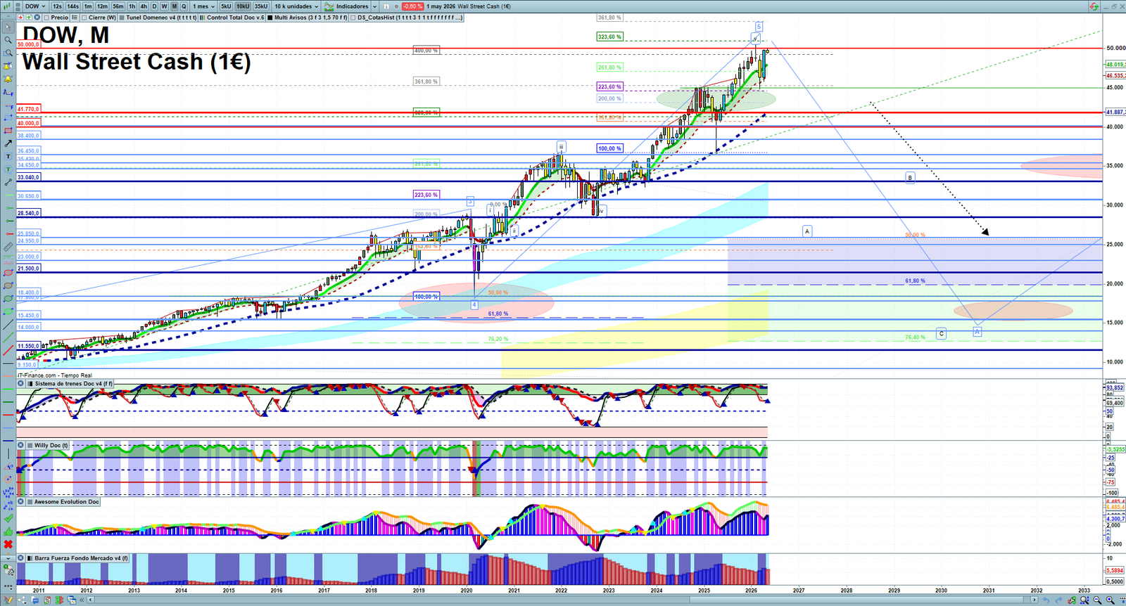Select the black arrow drawing tool
This screenshot has height=606, width=1126.
[8, 144]
